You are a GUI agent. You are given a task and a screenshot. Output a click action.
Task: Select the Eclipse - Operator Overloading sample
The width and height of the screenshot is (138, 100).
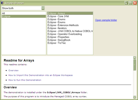[x=70, y=34]
